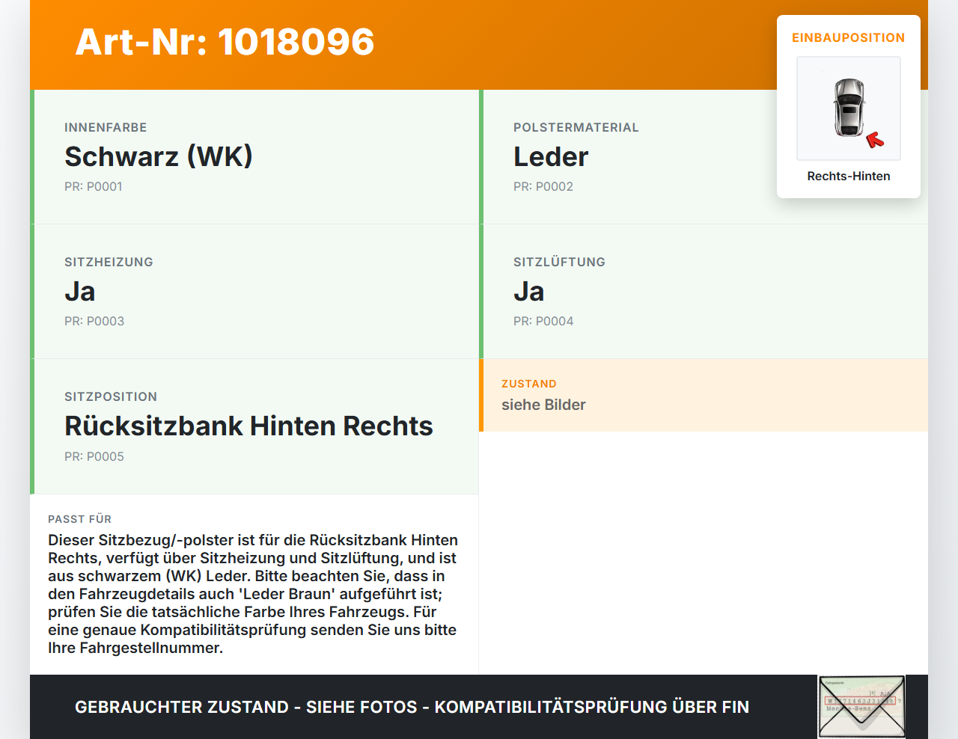Click the KOMPATIBILITÄTSPRÜFUNG ÜBER FIN banner text
This screenshot has height=739, width=958.
412,707
